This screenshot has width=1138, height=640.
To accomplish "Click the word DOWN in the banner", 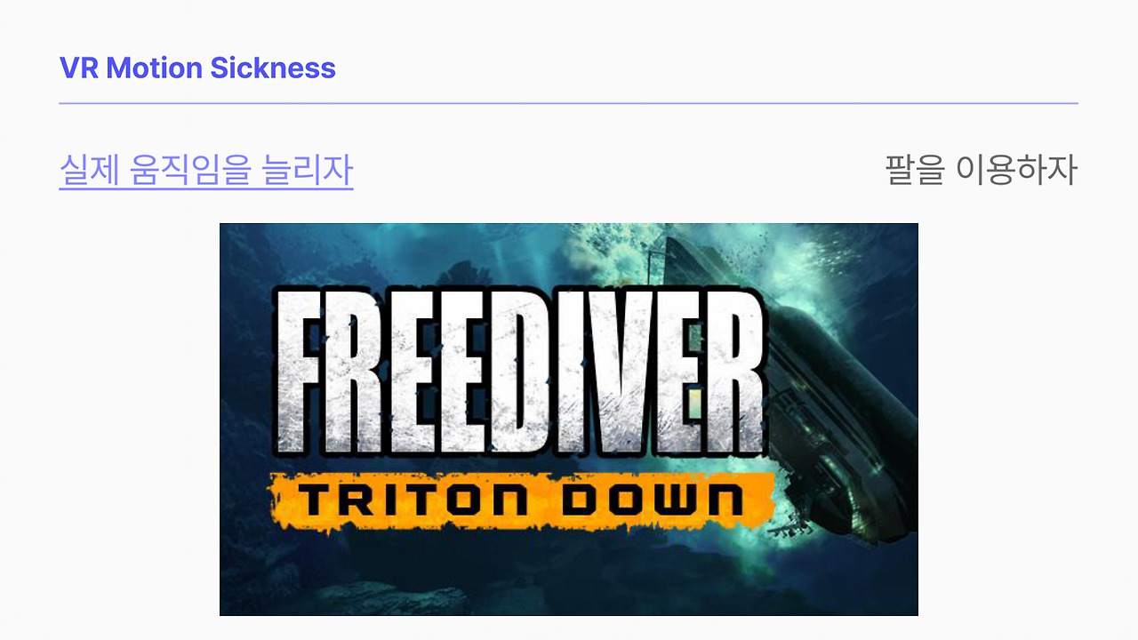I will (x=653, y=501).
